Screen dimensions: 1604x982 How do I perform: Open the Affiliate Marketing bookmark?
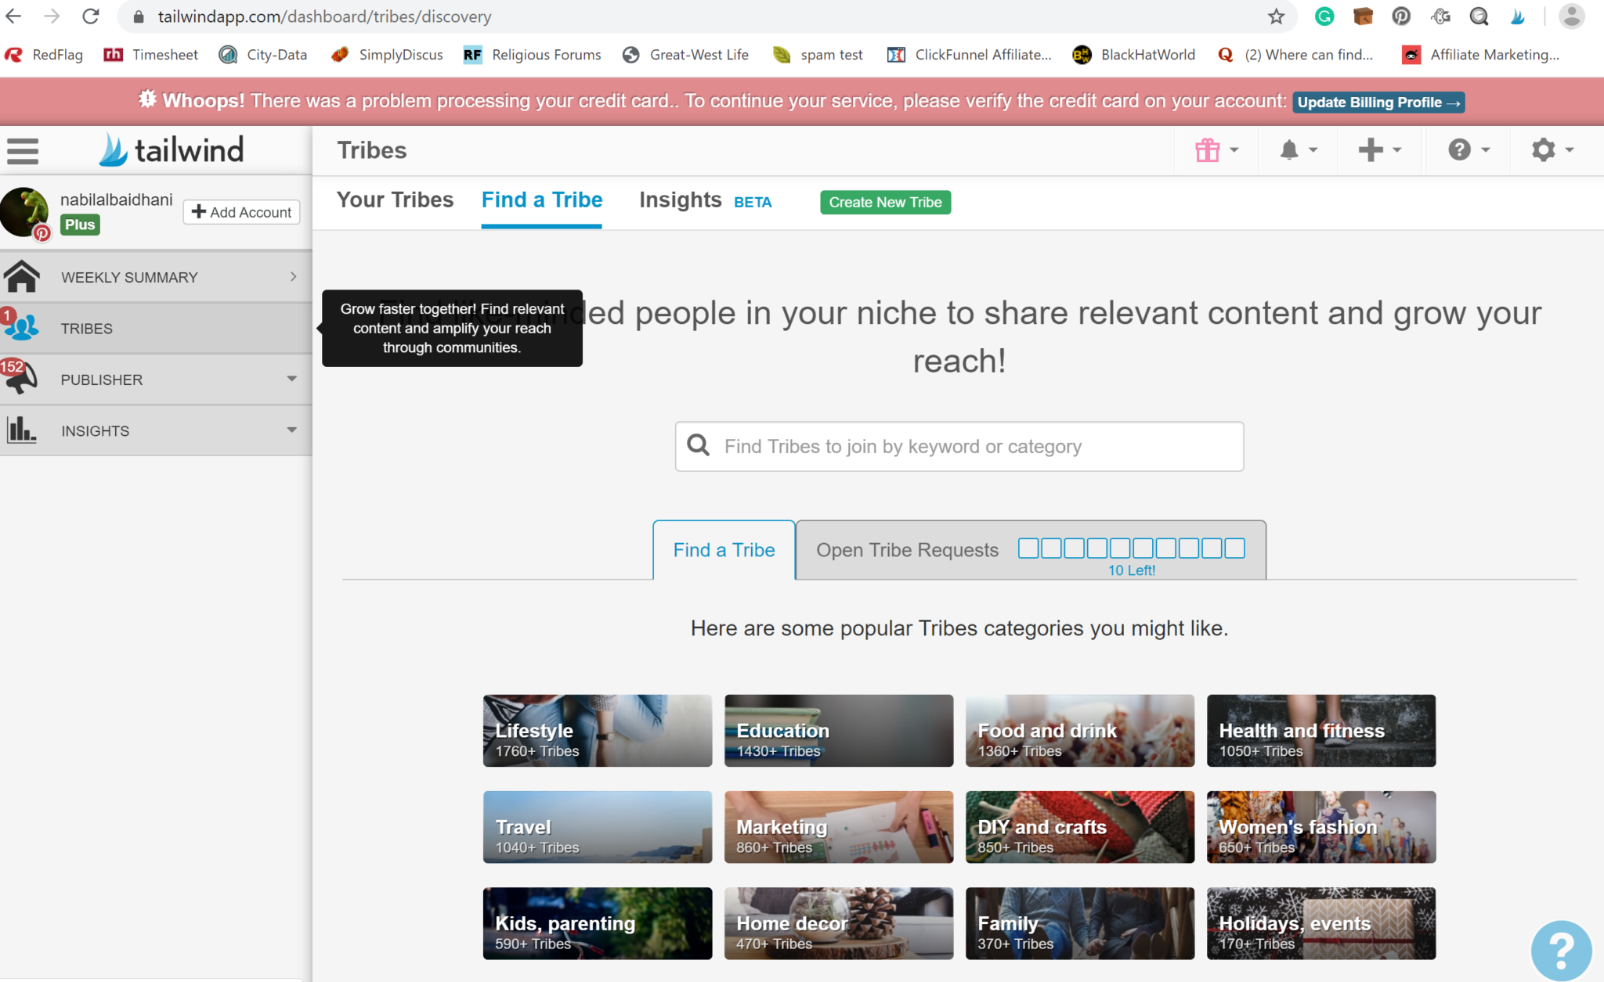tap(1480, 55)
